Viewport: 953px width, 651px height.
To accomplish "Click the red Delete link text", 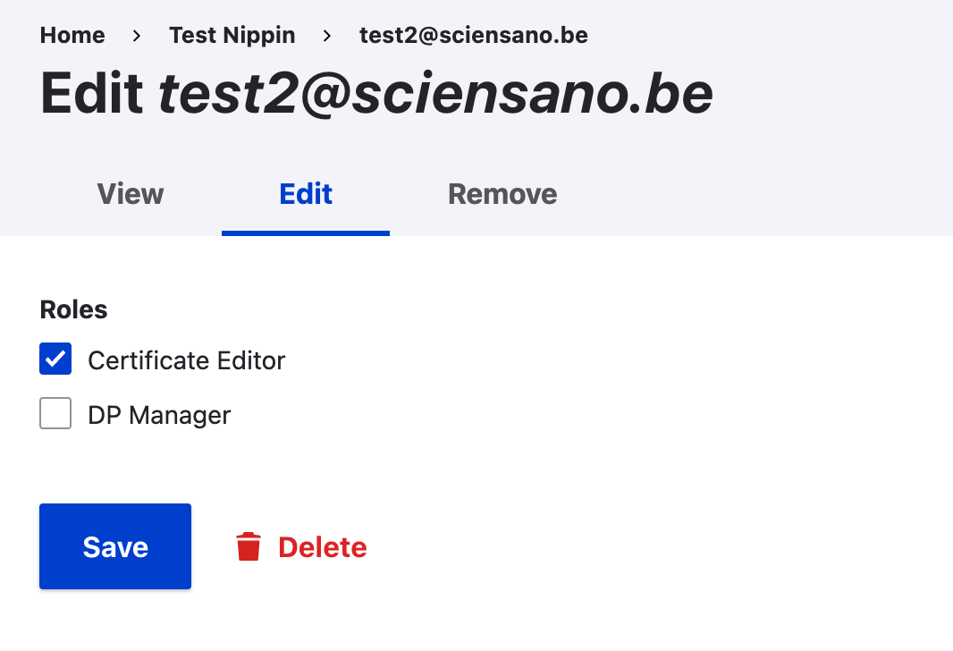I will coord(322,547).
